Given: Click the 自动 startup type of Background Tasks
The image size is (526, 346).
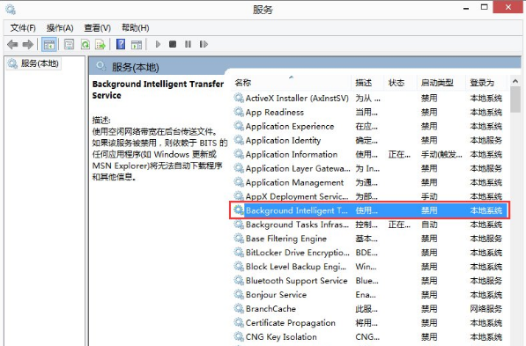Looking at the screenshot, I should tap(429, 225).
